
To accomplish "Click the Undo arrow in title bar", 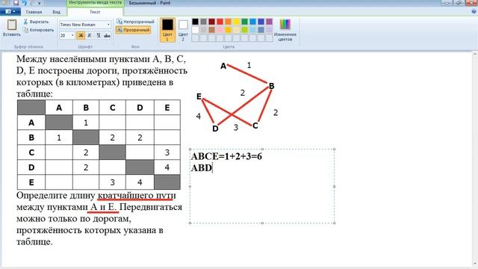I will [x=25, y=3].
